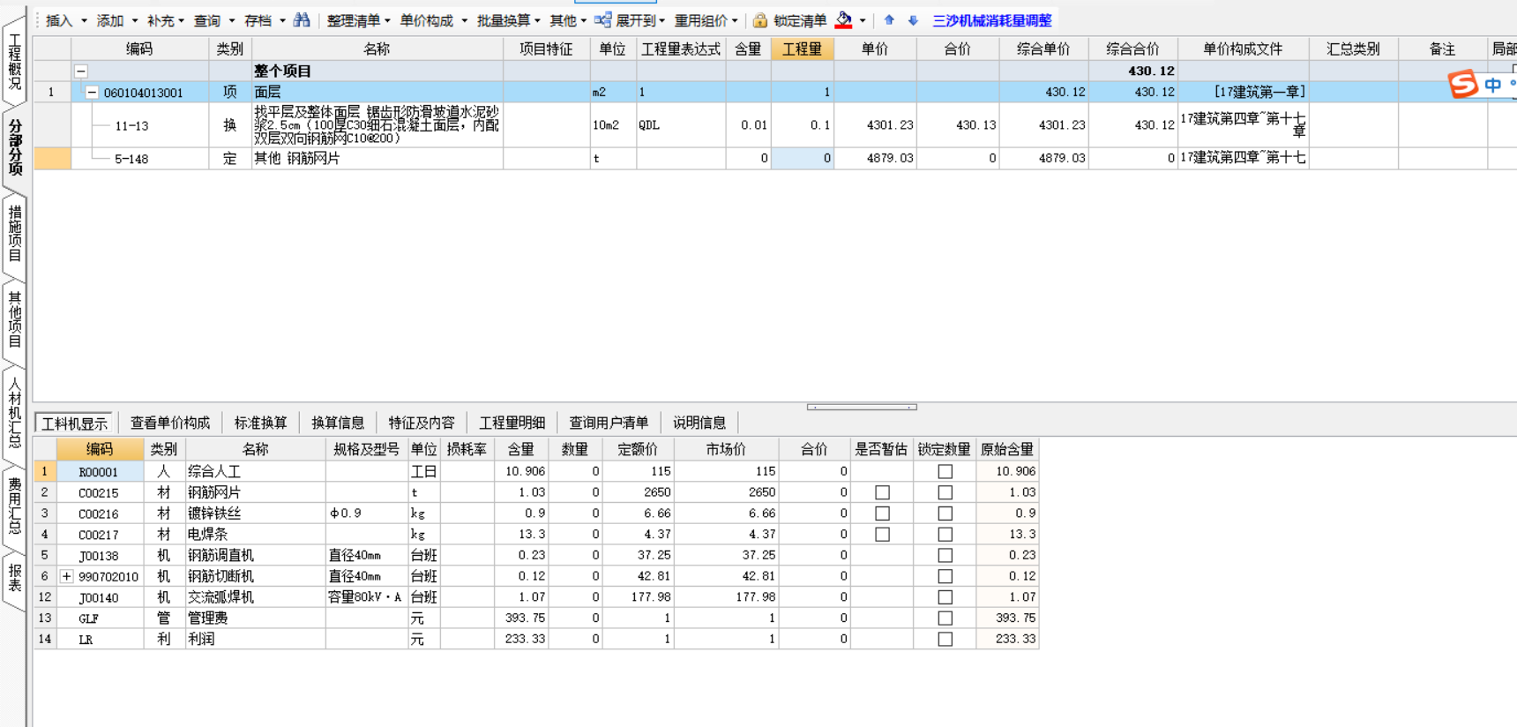This screenshot has width=1517, height=727.
Task: Click the 综合单价 column header
Action: [x=1043, y=49]
